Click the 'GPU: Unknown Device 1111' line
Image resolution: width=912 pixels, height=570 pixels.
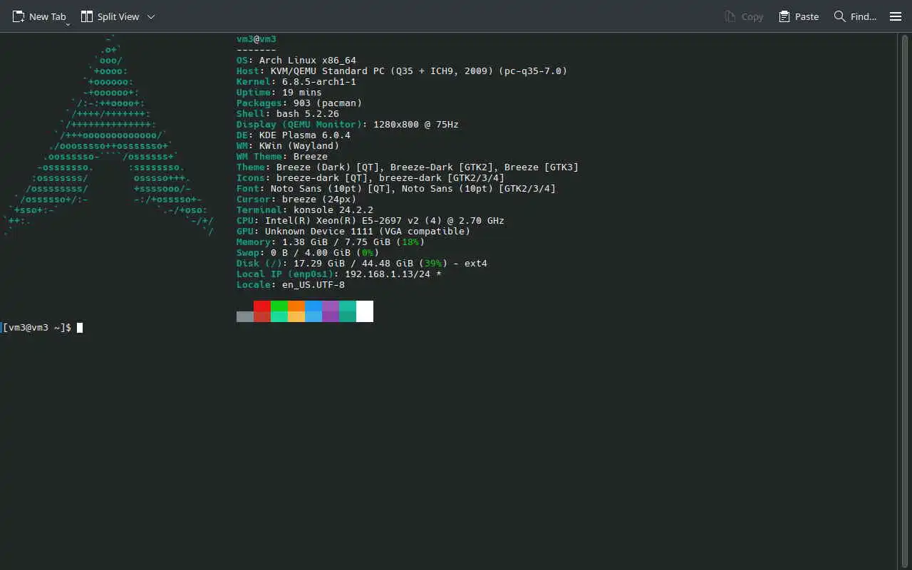click(353, 232)
